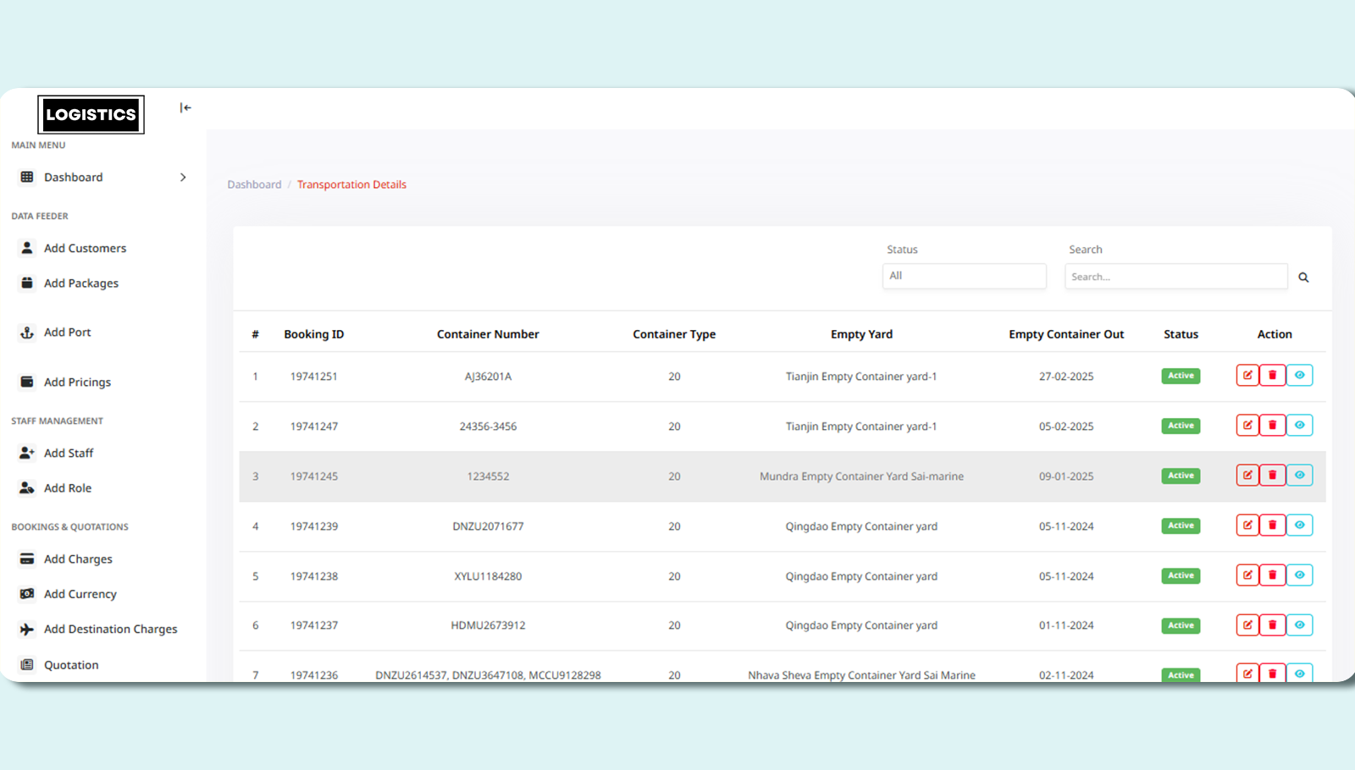The width and height of the screenshot is (1355, 770).
Task: Click the search magnifier icon
Action: (x=1303, y=278)
